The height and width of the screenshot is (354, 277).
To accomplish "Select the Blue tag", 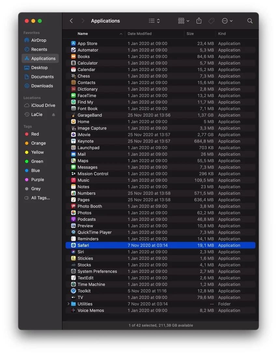I will pos(40,170).
